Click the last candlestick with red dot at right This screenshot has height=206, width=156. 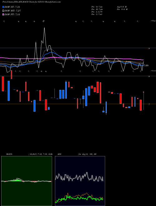pyautogui.click(x=144, y=101)
